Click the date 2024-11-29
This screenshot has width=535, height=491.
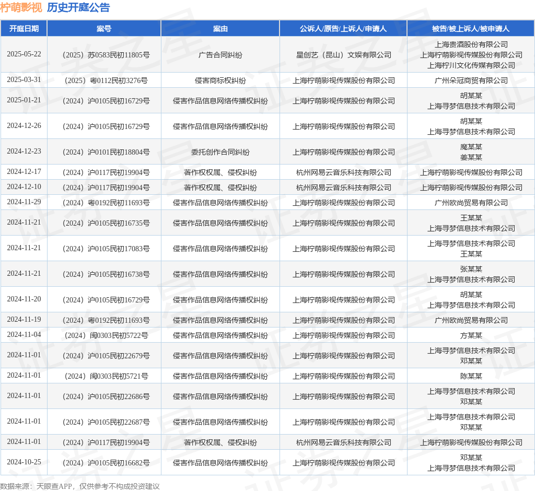24,202
